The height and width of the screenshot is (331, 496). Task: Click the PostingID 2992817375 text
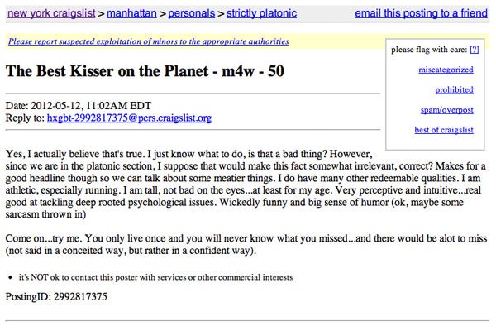pyautogui.click(x=55, y=295)
